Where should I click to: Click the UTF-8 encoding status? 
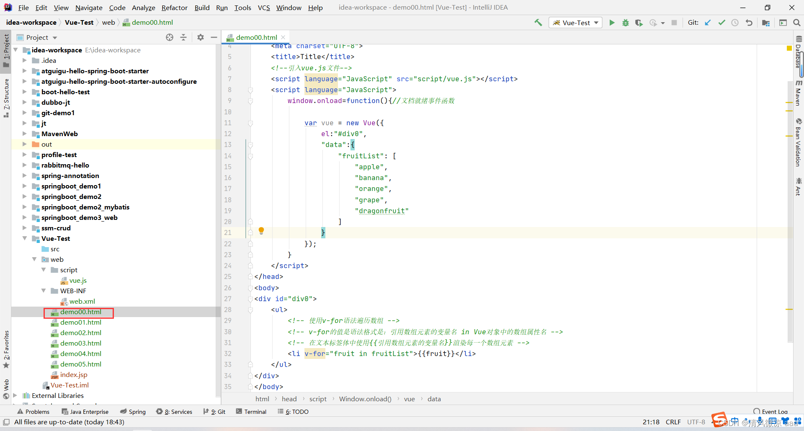coord(696,422)
